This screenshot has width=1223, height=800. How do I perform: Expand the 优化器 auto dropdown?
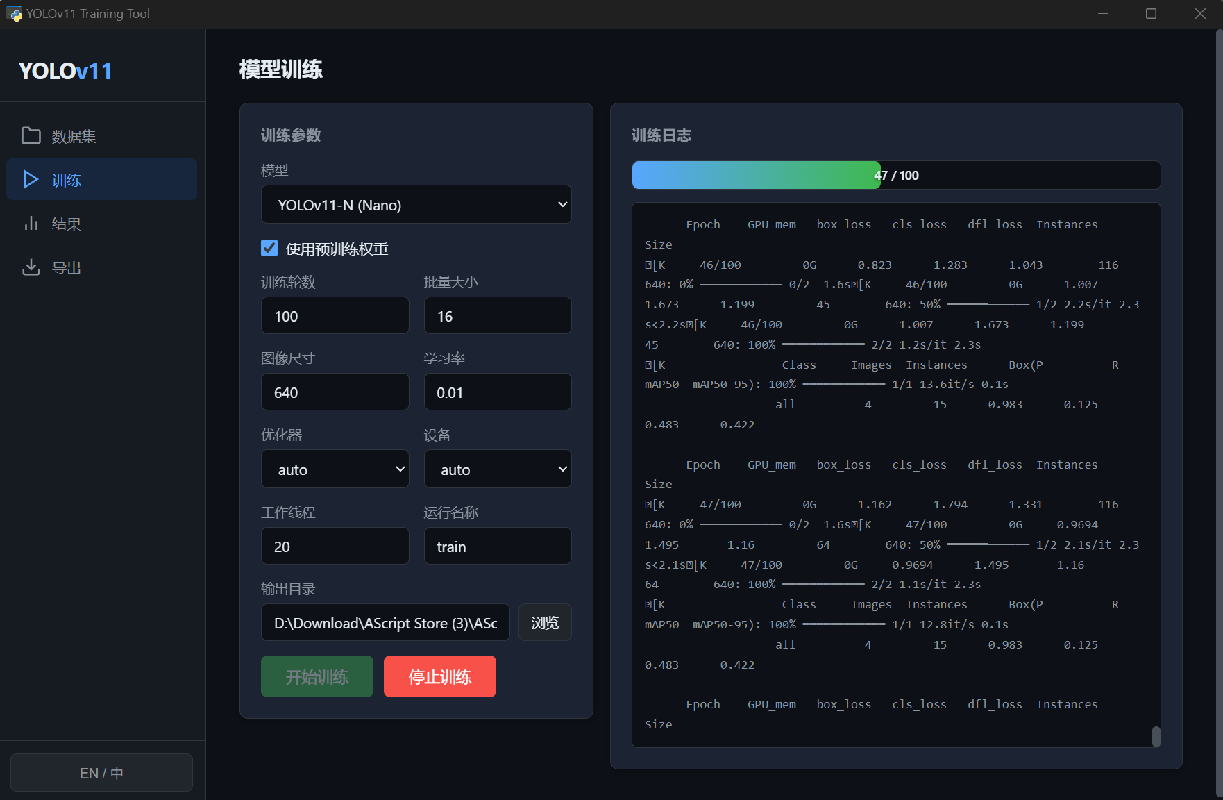pyautogui.click(x=335, y=469)
